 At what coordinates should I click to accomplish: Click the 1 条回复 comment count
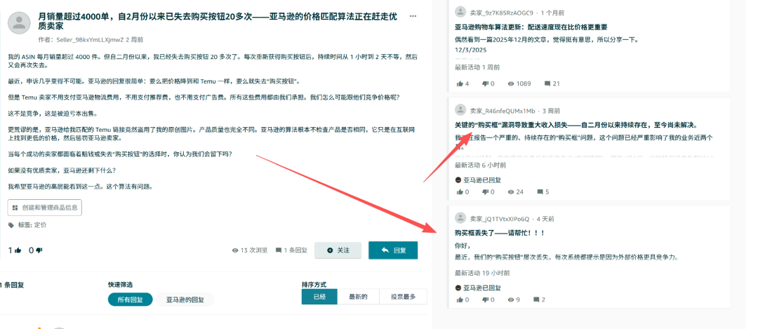(x=291, y=250)
